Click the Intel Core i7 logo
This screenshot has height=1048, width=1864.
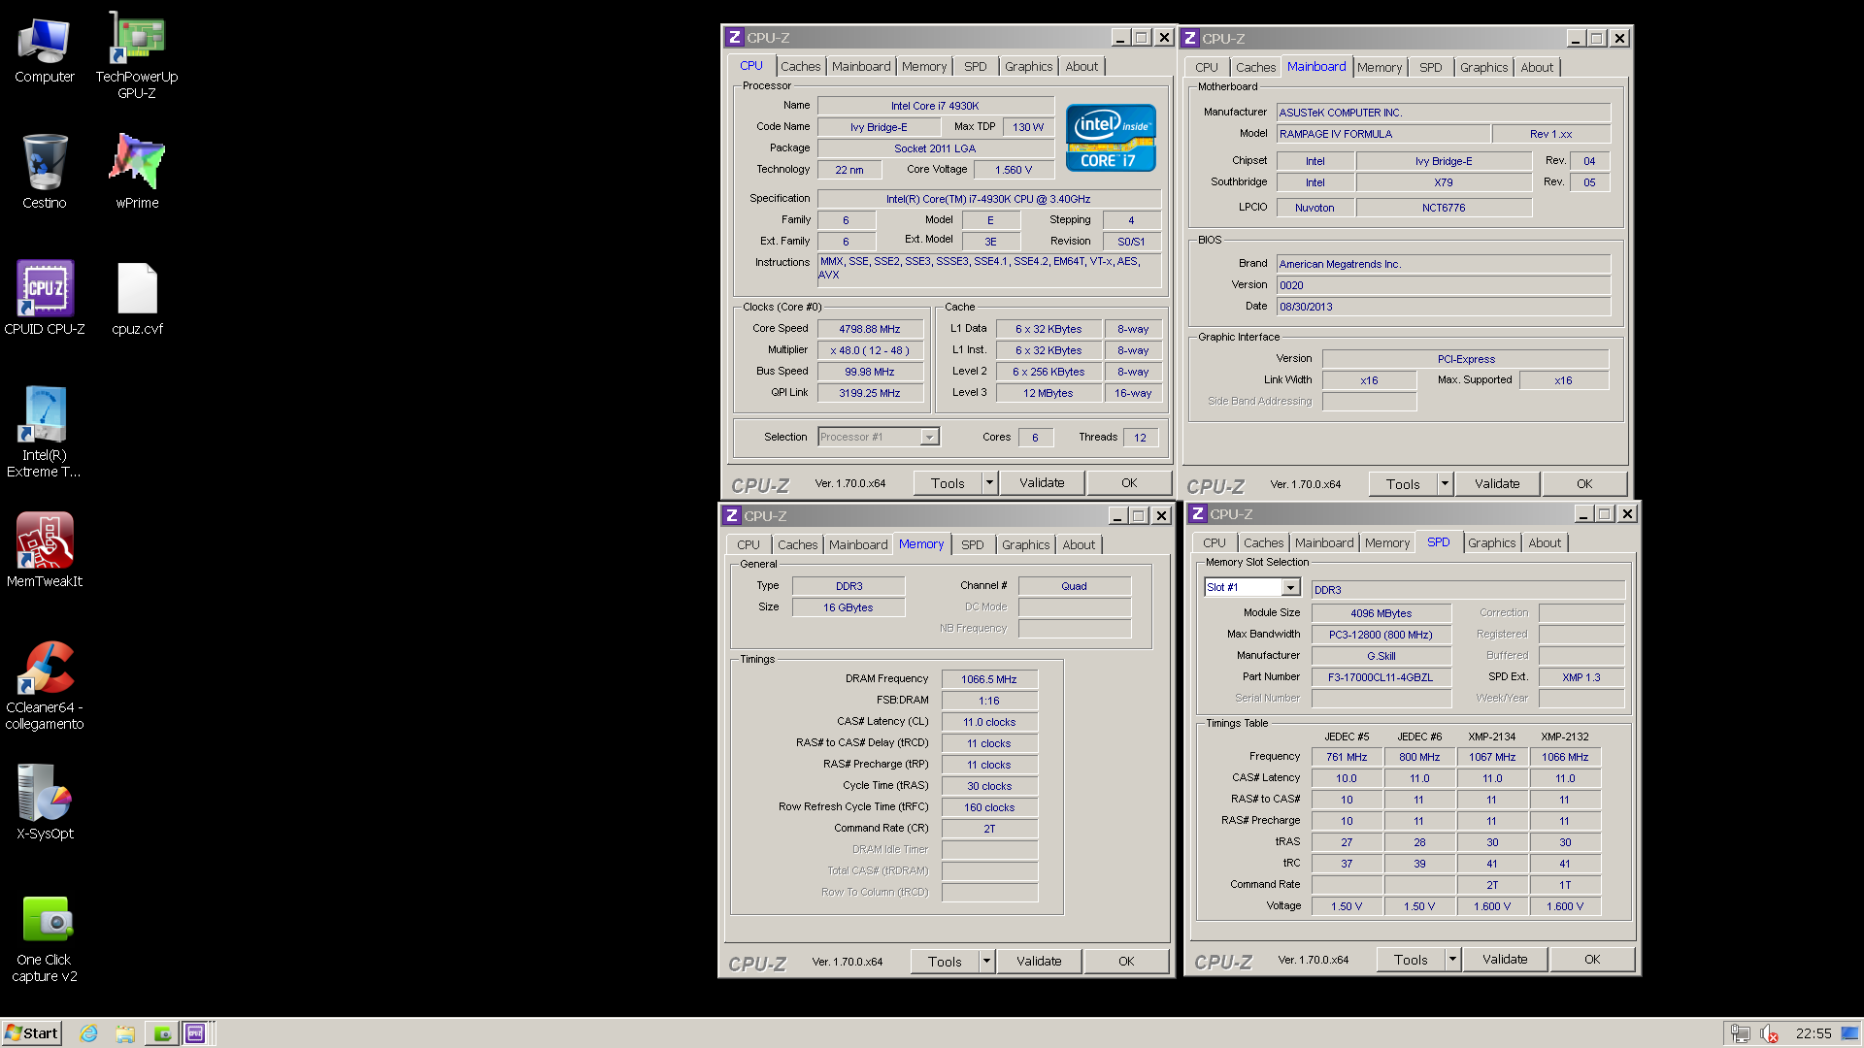click(1111, 138)
